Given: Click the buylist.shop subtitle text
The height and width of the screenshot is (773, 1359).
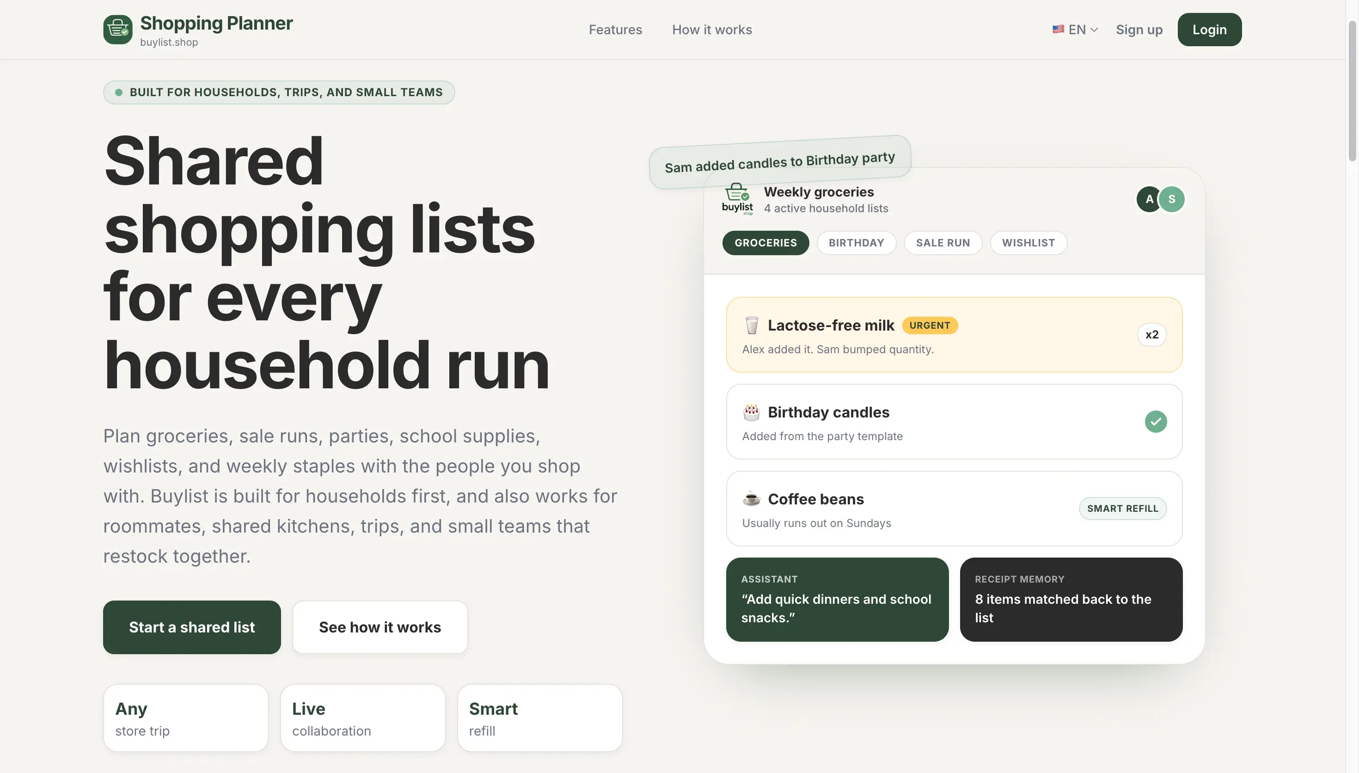Looking at the screenshot, I should tap(169, 43).
